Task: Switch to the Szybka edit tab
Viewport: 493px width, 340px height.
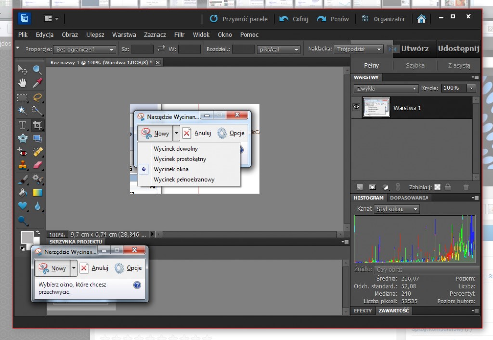Action: coord(415,65)
